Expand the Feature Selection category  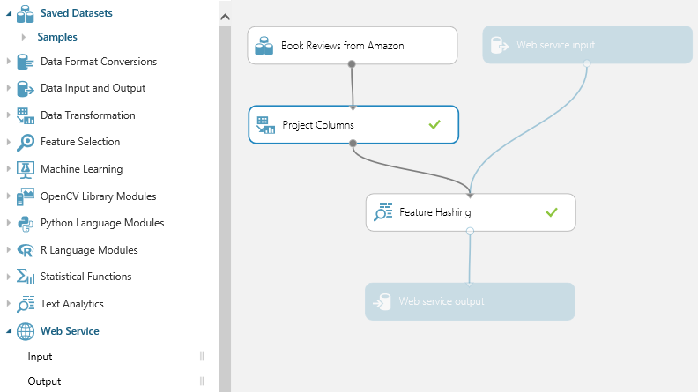tap(9, 142)
